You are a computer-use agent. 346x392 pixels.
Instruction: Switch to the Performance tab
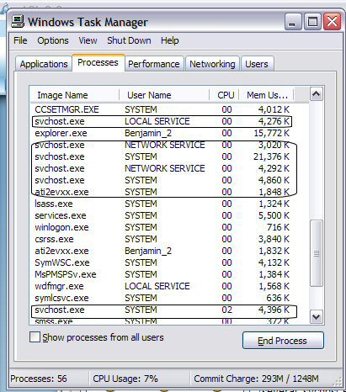(x=154, y=64)
